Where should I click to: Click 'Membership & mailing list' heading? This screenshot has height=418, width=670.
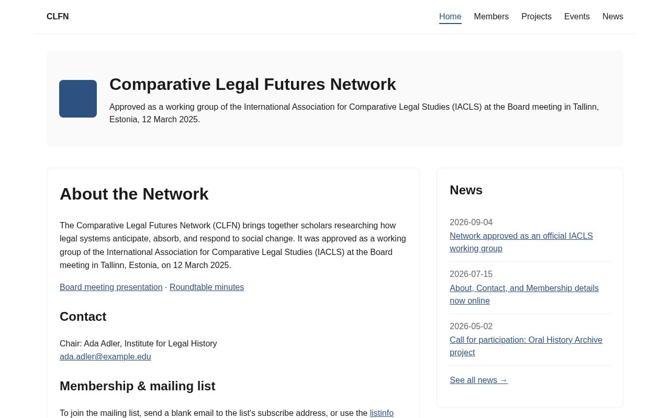pyautogui.click(x=137, y=386)
